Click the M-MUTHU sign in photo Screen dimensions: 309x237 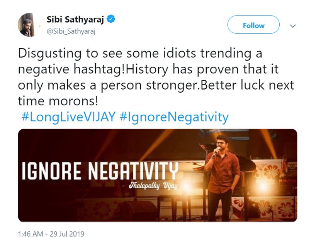[x=287, y=180]
